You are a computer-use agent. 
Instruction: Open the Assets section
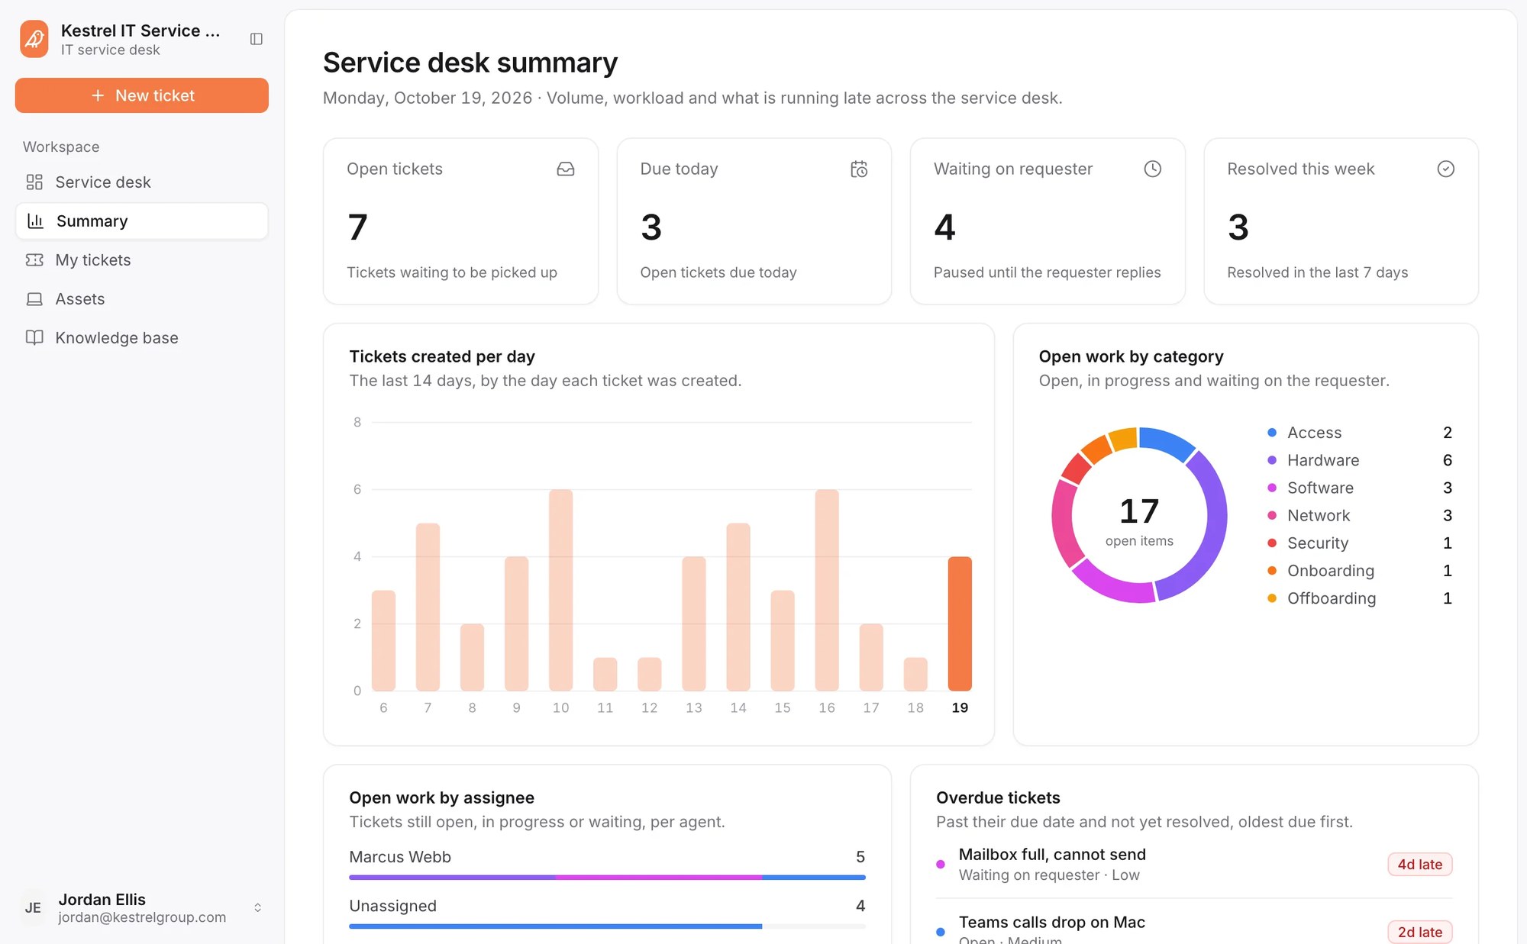(142, 298)
